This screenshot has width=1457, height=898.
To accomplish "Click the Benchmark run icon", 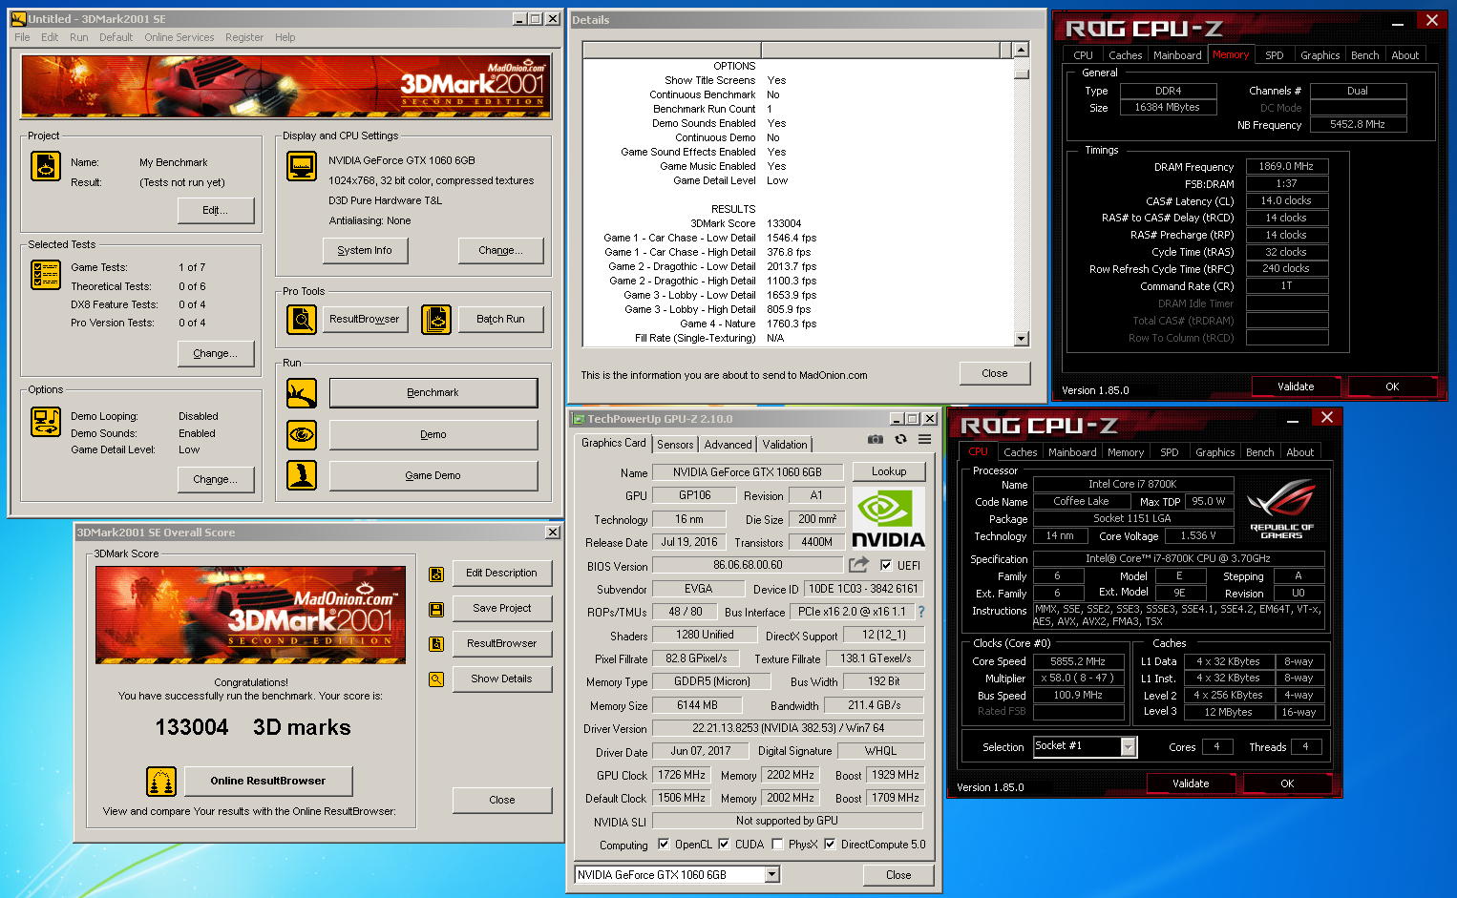I will click(302, 393).
